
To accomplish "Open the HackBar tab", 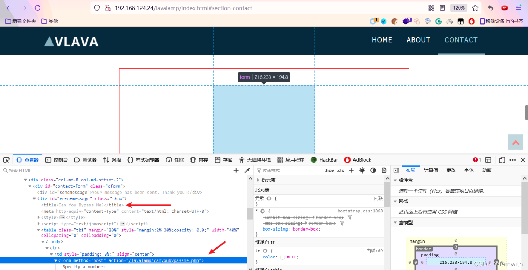I will [x=325, y=160].
